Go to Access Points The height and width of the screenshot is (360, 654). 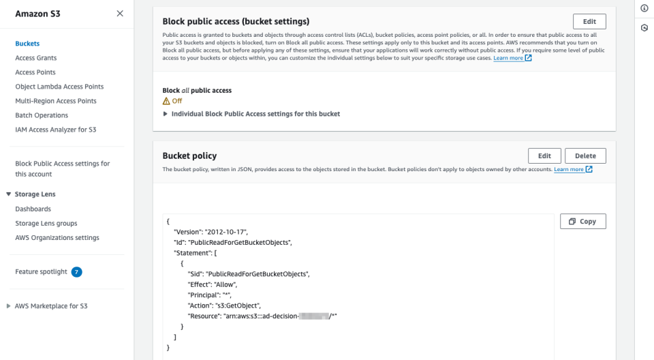pos(35,72)
